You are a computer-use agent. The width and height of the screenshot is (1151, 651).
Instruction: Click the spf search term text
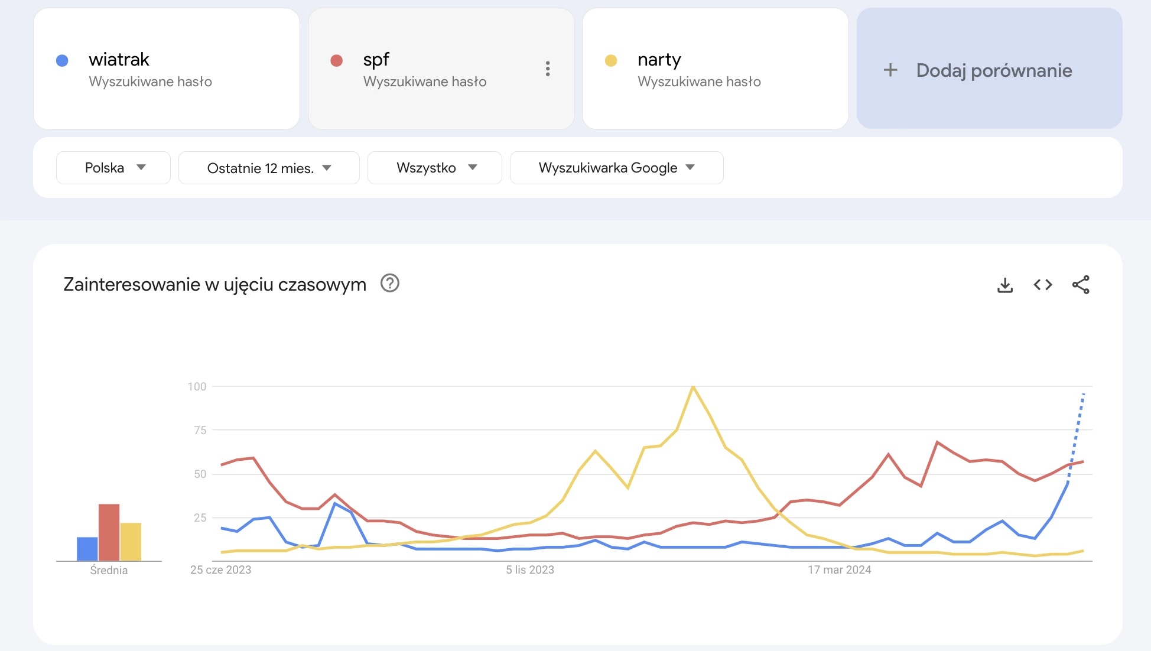[x=376, y=60]
